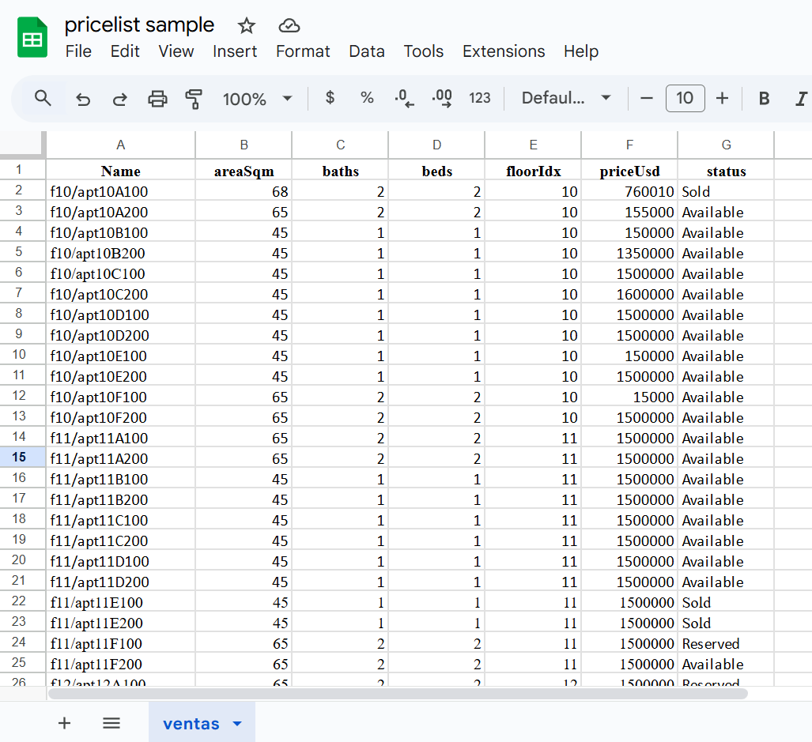Select column F header
The height and width of the screenshot is (742, 812).
(629, 145)
